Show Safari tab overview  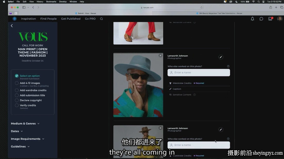pos(281,7)
